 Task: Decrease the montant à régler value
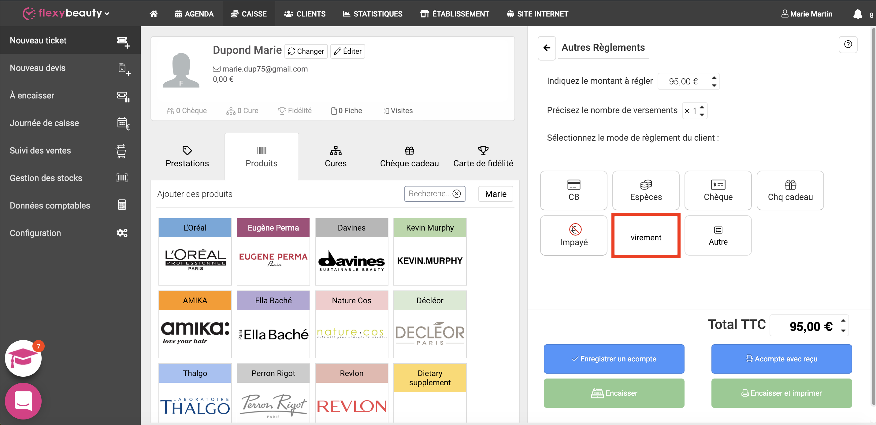(x=714, y=85)
